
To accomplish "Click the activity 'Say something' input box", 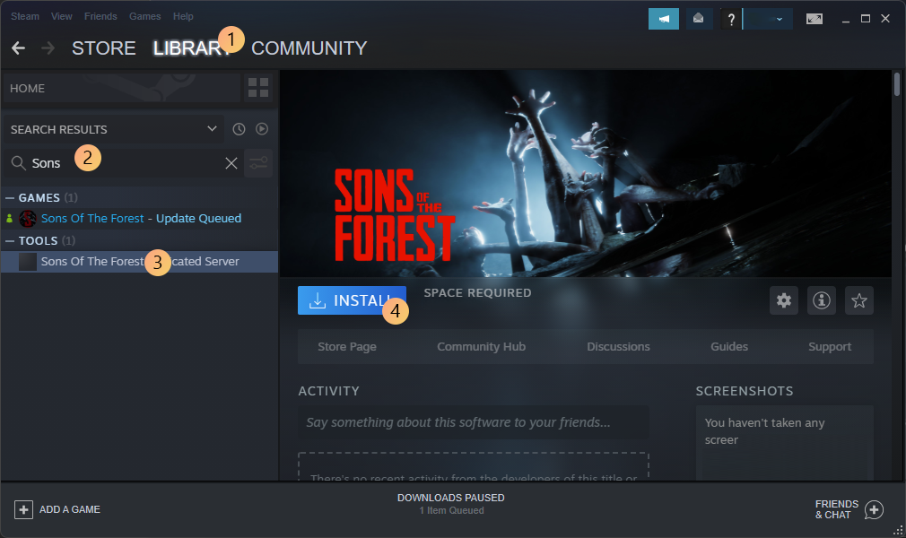I will 474,422.
